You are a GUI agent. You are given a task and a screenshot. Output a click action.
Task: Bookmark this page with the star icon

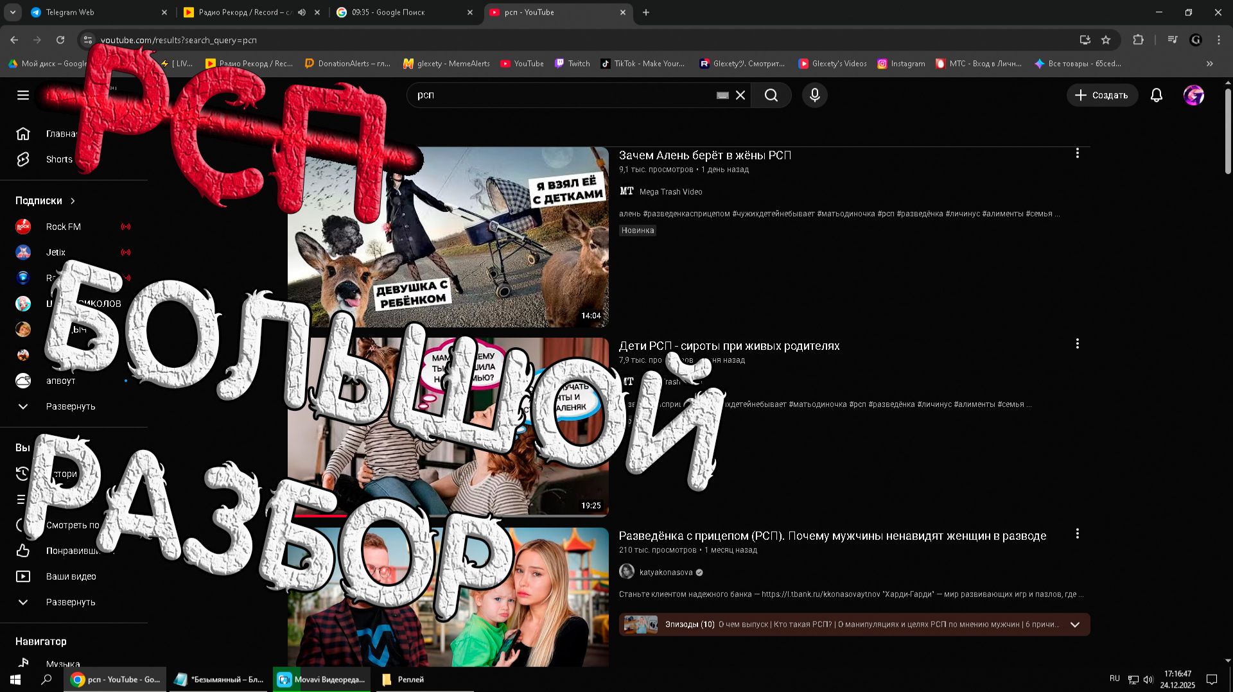pos(1106,40)
